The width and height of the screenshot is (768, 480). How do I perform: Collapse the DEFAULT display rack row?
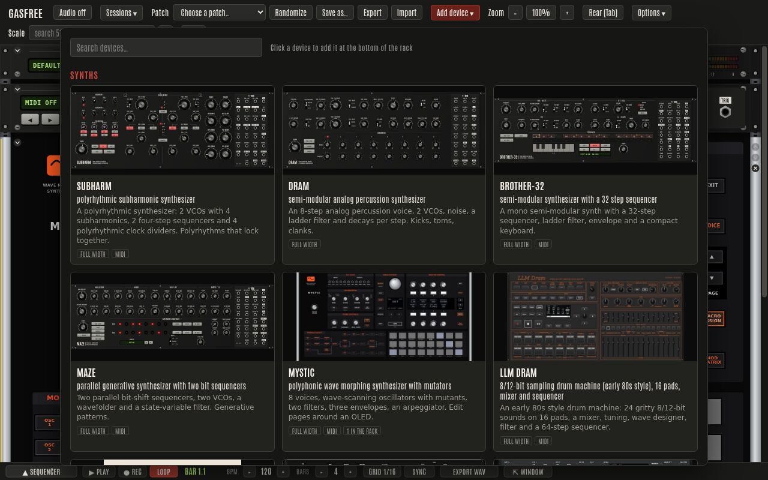point(17,51)
